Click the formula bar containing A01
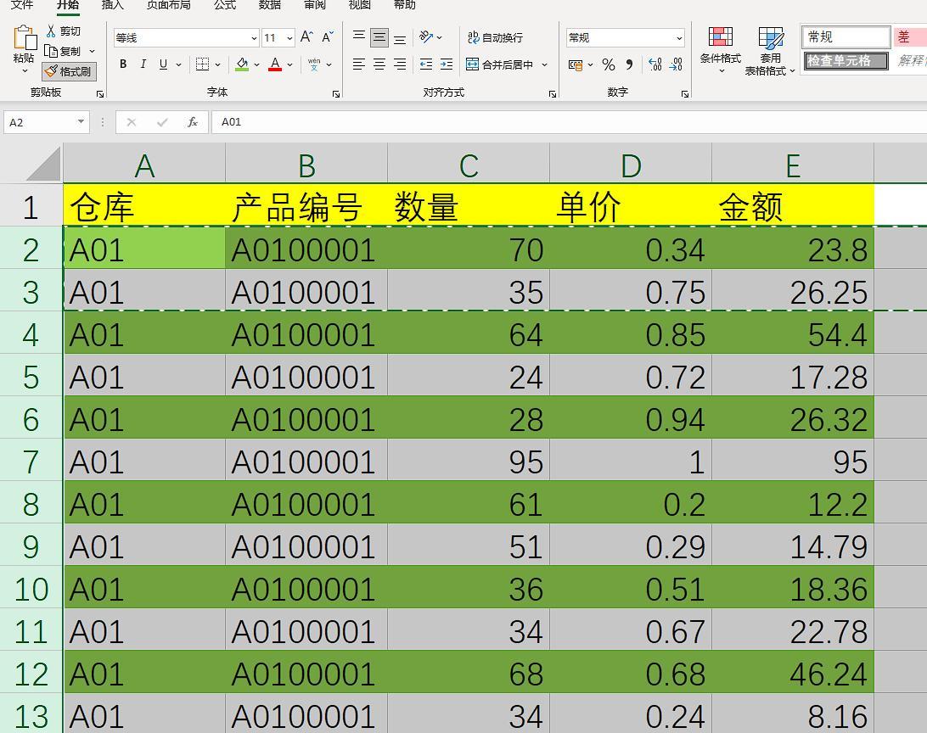Viewport: 927px width, 733px height. coord(569,122)
